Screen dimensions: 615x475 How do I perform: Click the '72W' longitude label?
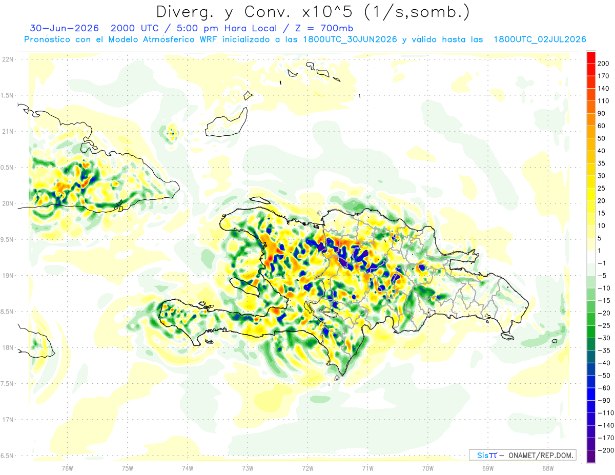[307, 468]
